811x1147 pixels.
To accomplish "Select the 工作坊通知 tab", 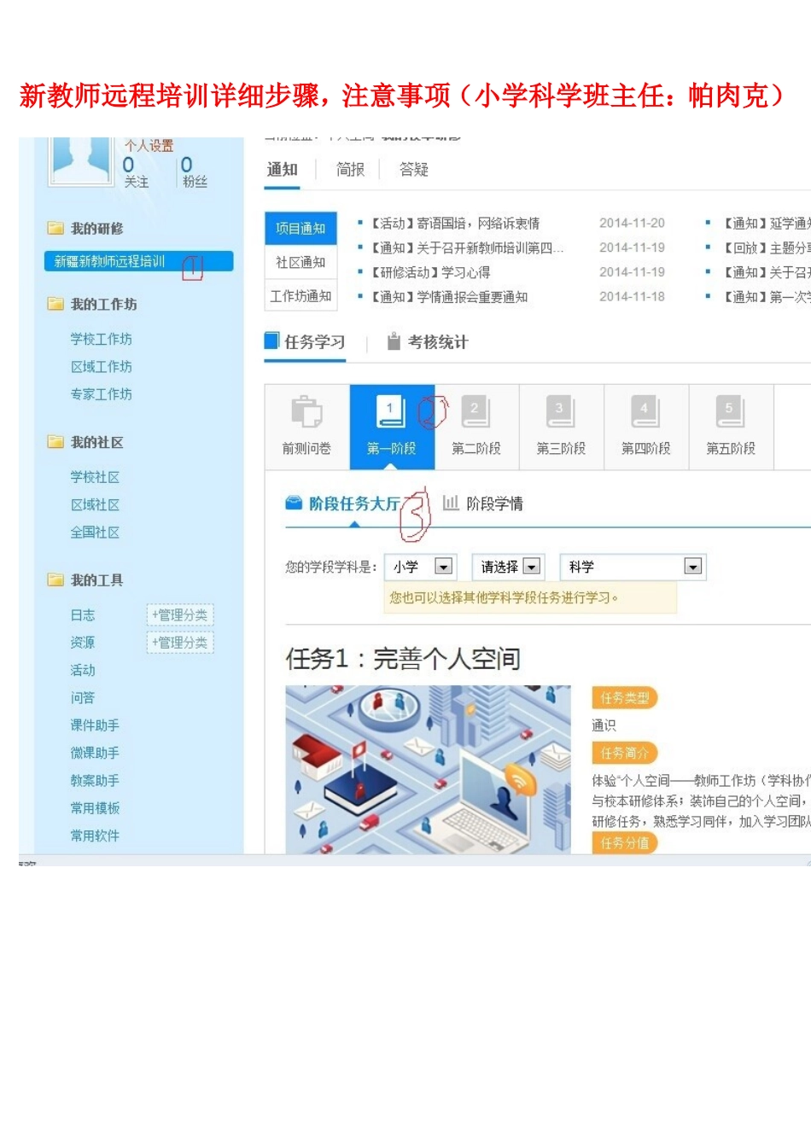I will click(300, 295).
